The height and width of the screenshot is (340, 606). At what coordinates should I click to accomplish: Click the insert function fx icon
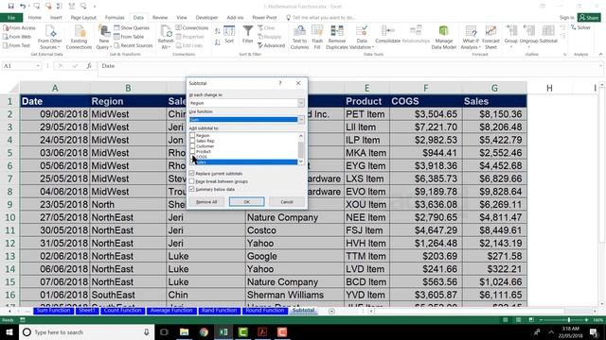(89, 66)
